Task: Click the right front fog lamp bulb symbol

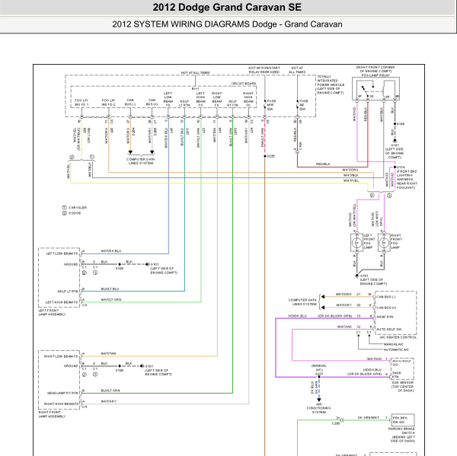Action: point(384,243)
